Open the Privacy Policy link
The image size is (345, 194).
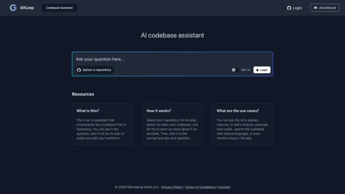click(x=172, y=187)
